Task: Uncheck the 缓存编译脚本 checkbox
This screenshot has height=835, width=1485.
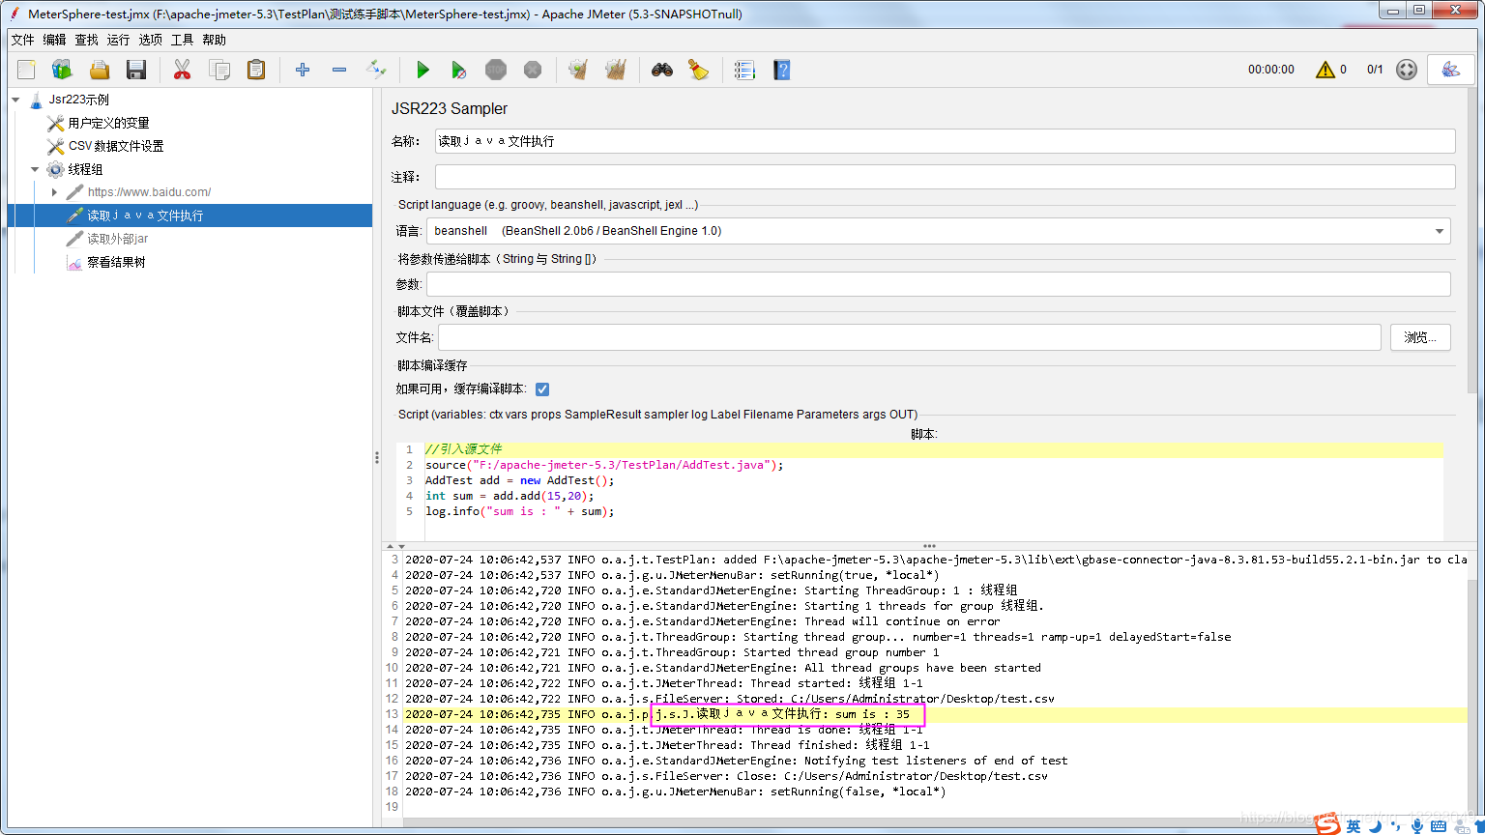Action: coord(542,389)
